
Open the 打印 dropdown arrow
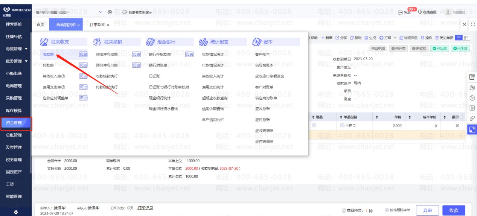[395, 38]
